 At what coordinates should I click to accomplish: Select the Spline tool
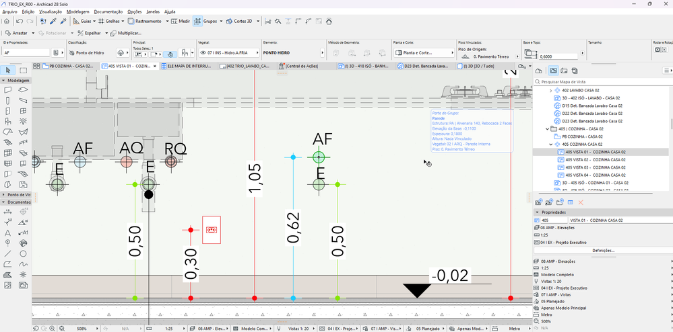(x=24, y=264)
